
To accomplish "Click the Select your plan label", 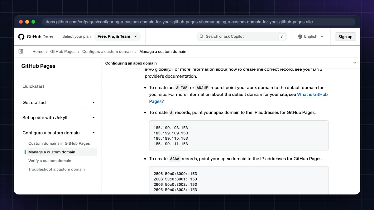I will [x=77, y=36].
